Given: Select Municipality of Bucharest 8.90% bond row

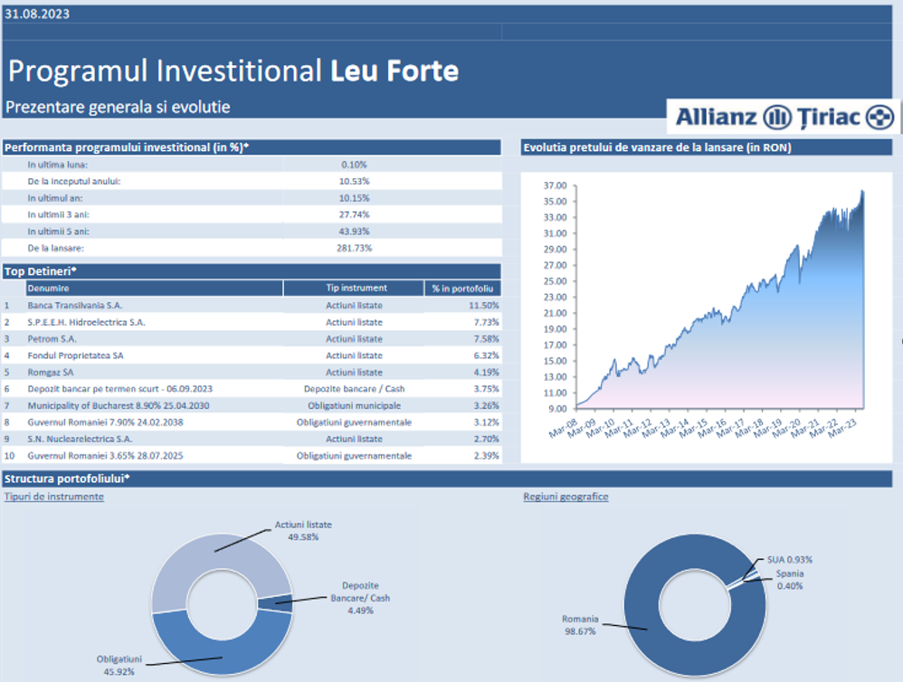Looking at the screenshot, I should point(252,406).
